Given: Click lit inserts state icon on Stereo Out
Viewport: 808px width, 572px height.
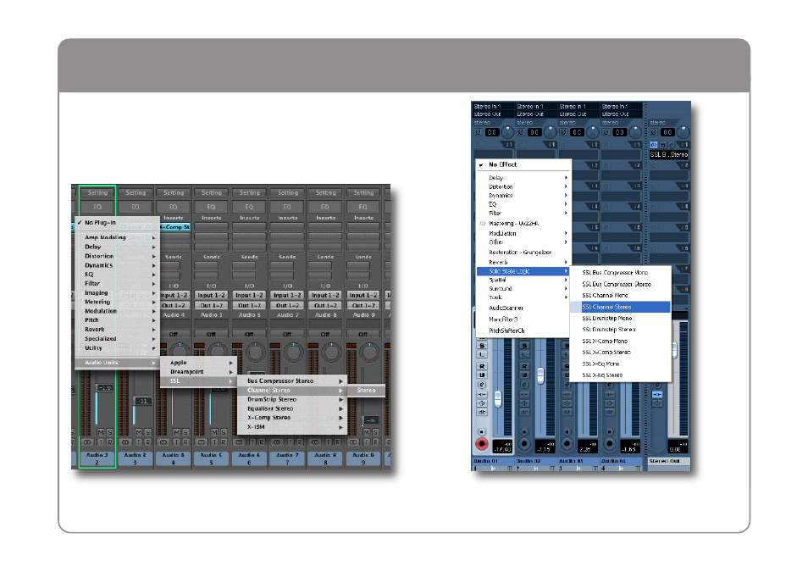Looking at the screenshot, I should (x=657, y=394).
